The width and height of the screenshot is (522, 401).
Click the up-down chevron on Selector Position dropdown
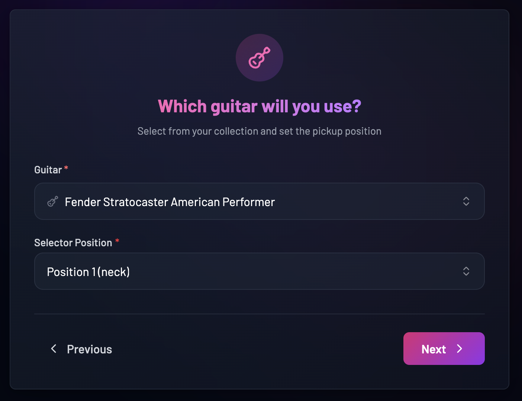pos(466,271)
